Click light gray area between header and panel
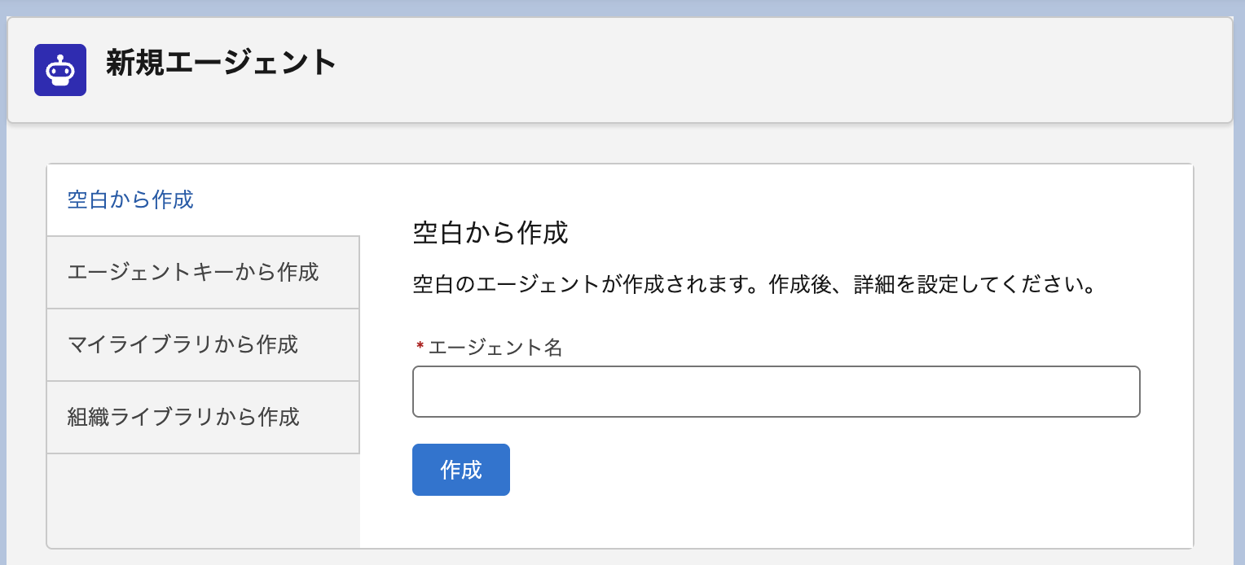Screen dimensions: 1245x565 pos(619,143)
